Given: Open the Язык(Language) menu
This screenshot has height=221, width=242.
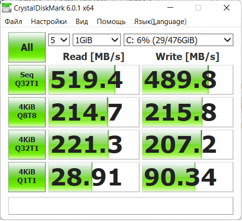Looking at the screenshot, I should pyautogui.click(x=160, y=22).
